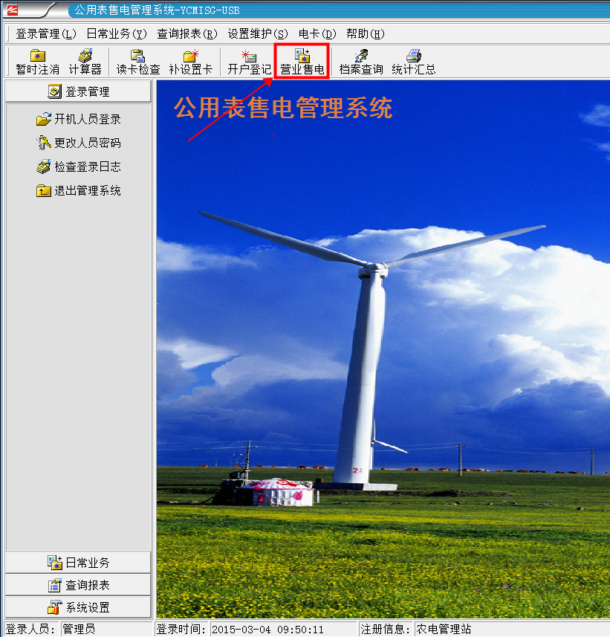Click 退出管理系统 to exit
The width and height of the screenshot is (610, 637).
[79, 190]
